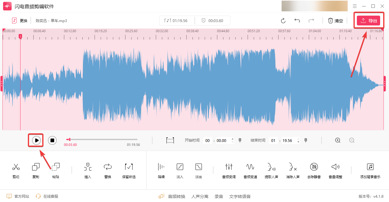Open 音频转换 in the bottom bar
Image resolution: width=389 pixels, height=202 pixels.
(176, 196)
